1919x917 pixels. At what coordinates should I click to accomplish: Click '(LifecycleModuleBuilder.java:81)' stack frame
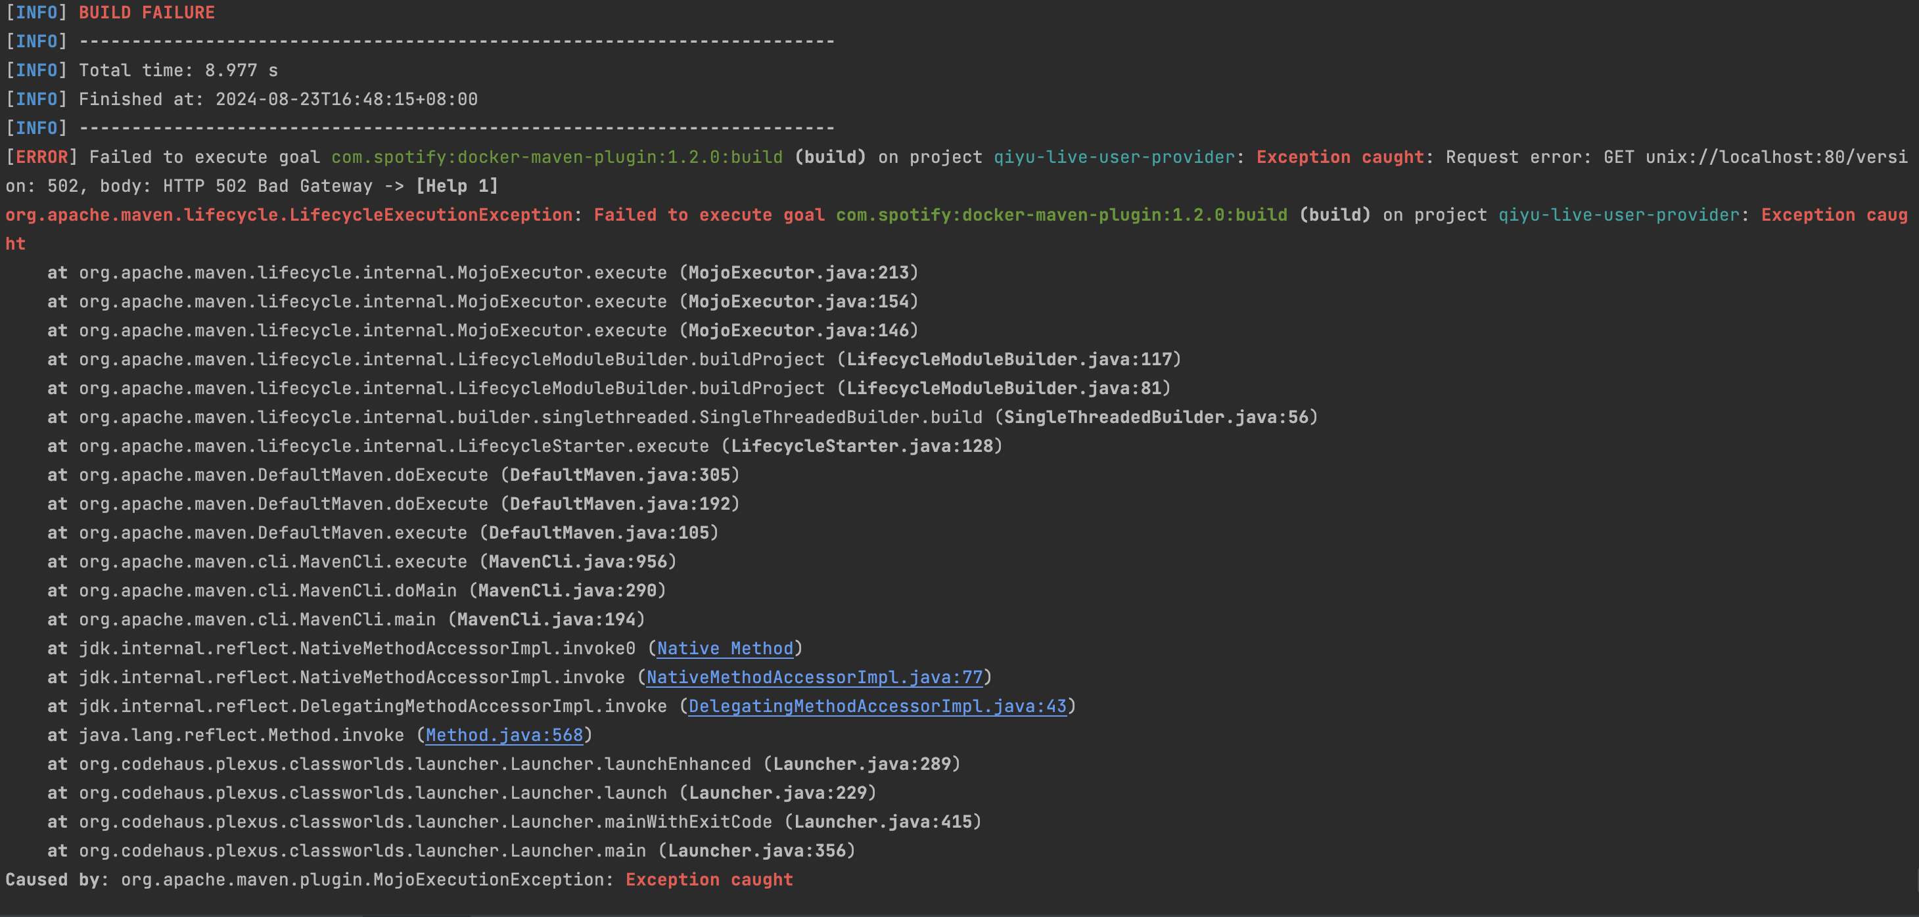point(1004,388)
